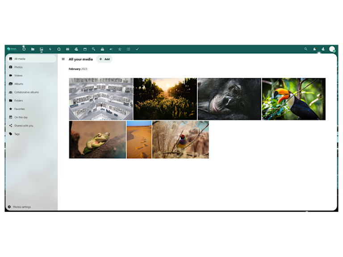Open the Dashboard circle icon
Screen dimensions: 343x257
click(24, 49)
